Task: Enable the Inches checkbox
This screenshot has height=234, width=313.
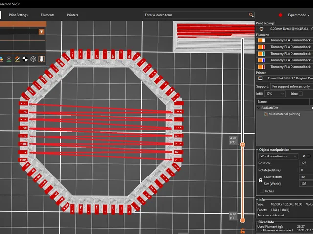Action: [262, 191]
